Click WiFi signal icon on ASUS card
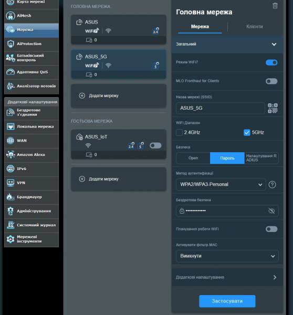293x315 pixels. pyautogui.click(x=108, y=31)
